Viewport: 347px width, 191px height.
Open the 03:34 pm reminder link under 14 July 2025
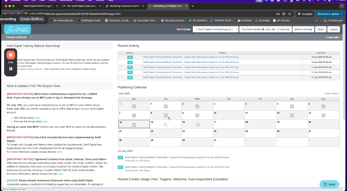tap(177, 157)
